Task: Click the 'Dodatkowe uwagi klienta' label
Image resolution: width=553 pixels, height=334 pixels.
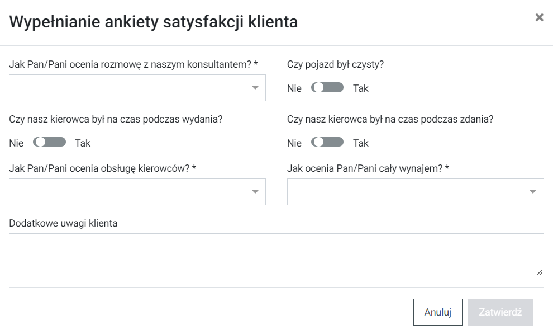Action: pyautogui.click(x=64, y=223)
